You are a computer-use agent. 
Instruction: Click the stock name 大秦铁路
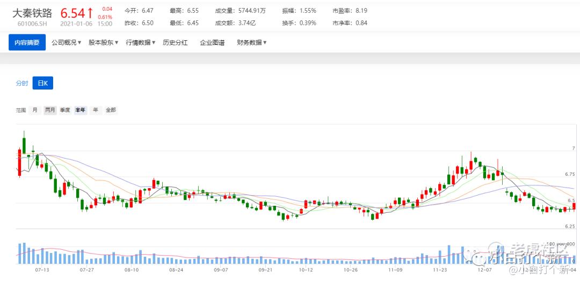[32, 13]
